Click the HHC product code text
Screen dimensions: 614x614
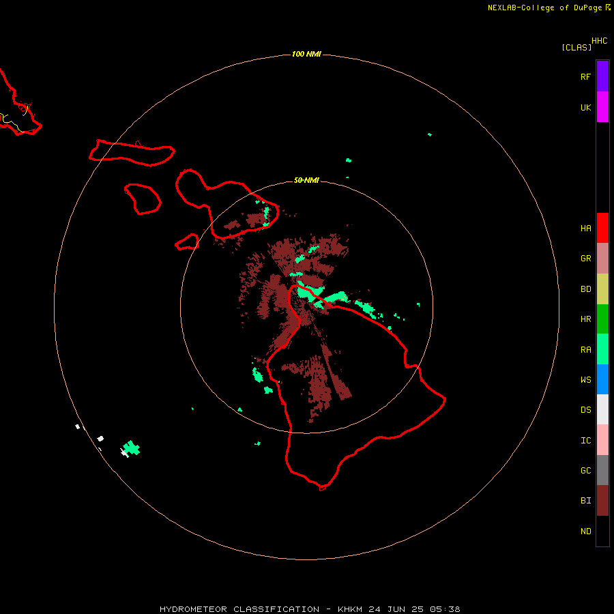[599, 41]
